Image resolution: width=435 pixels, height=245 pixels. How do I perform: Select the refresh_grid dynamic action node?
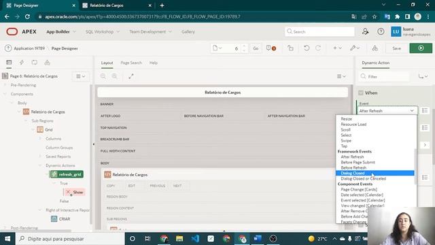[67, 174]
